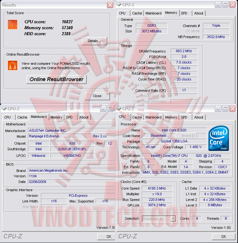
Task: Click CPU-Z title icon in CPU window
Action: [119, 109]
